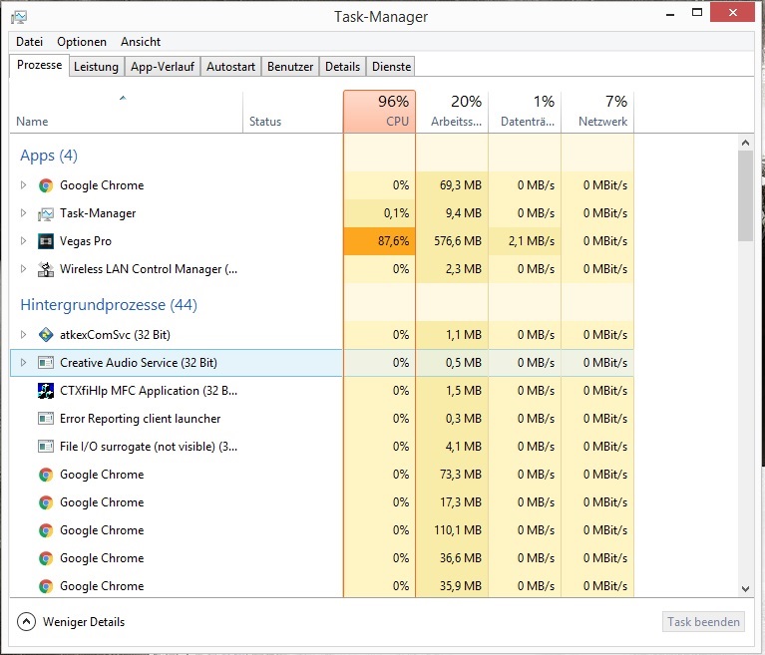Click the Google Chrome app icon under Apps
The width and height of the screenshot is (765, 655).
[46, 185]
